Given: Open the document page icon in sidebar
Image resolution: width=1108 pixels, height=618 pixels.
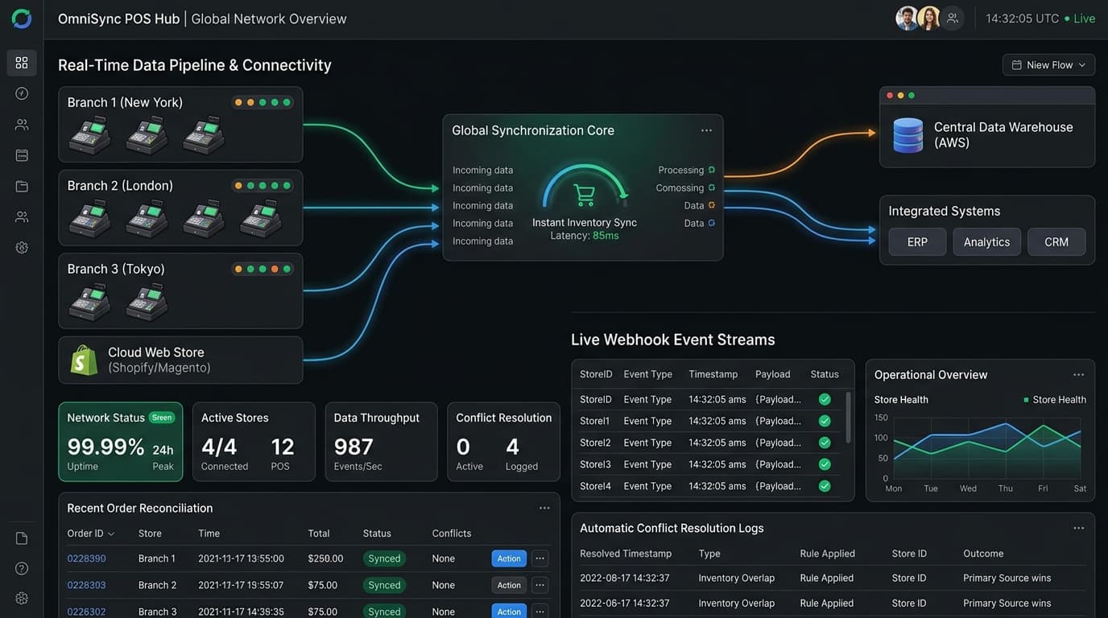Looking at the screenshot, I should point(22,538).
